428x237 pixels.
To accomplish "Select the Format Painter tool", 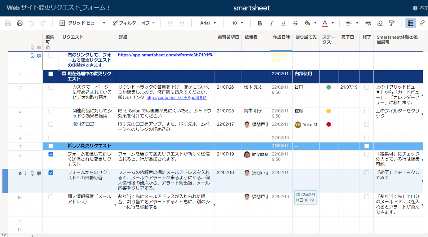I will coord(391,23).
